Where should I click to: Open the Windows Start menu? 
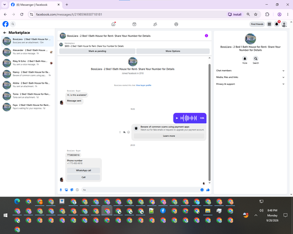5,215
